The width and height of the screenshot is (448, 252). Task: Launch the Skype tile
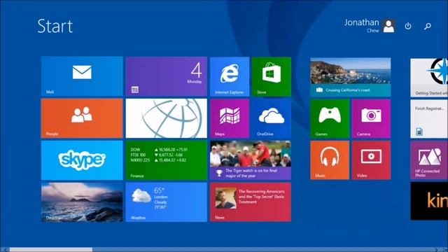pos(82,160)
